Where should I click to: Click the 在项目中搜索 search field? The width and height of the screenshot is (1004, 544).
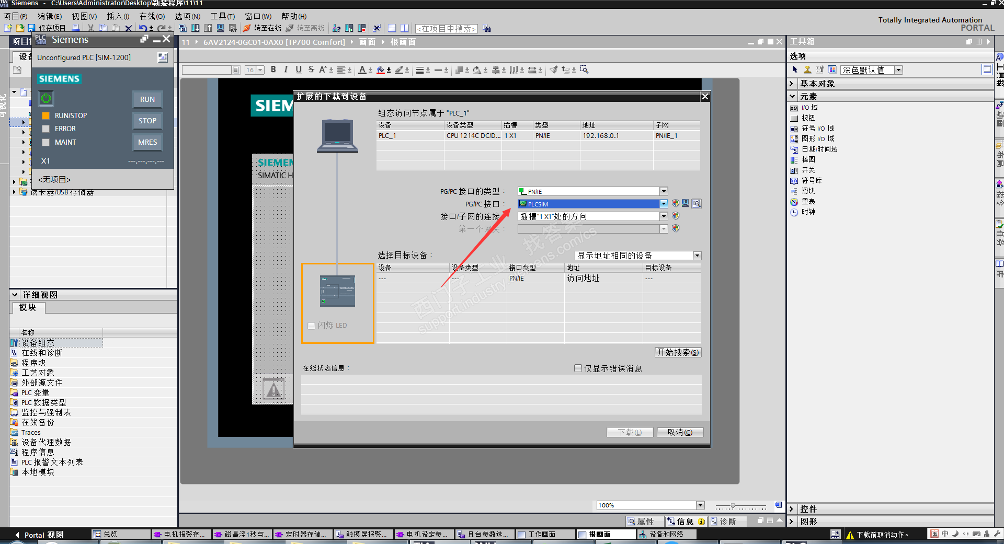[x=447, y=29]
